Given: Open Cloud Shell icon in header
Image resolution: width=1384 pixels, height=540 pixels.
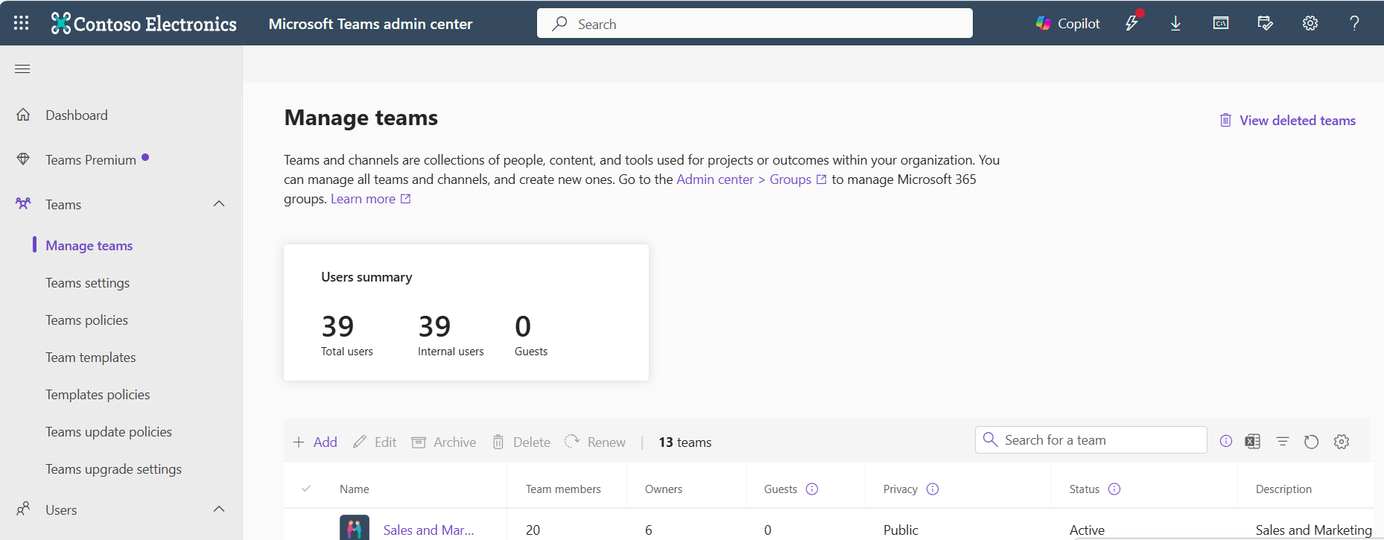Looking at the screenshot, I should pyautogui.click(x=1221, y=24).
